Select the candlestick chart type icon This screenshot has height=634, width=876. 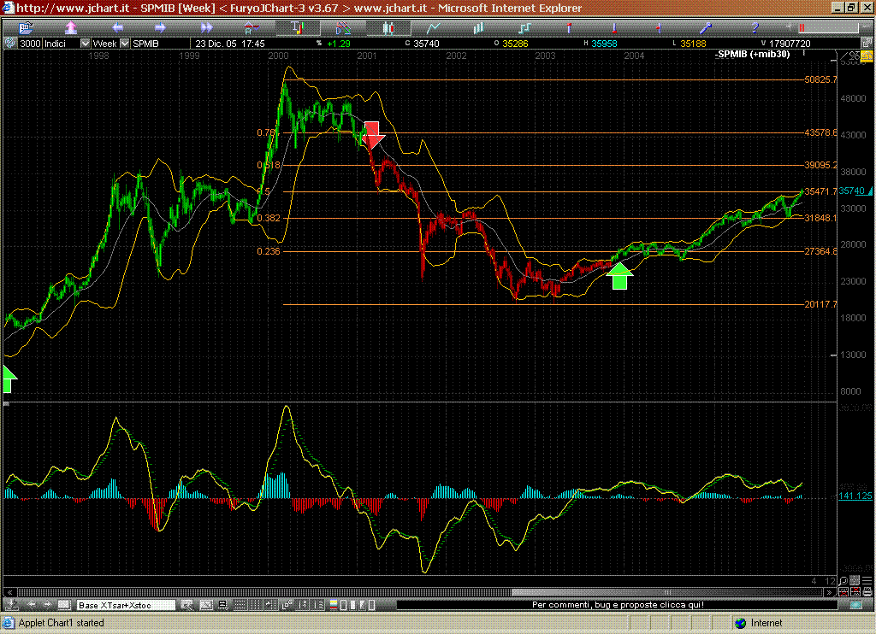[388, 27]
